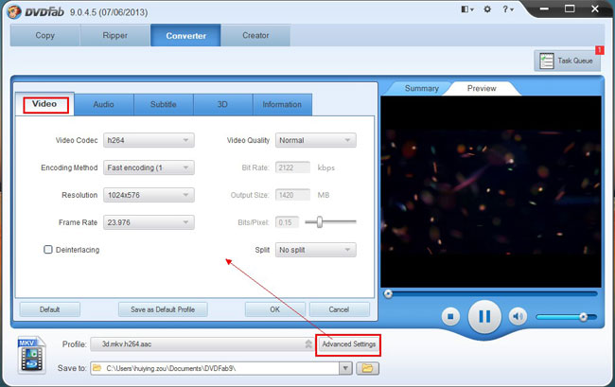The width and height of the screenshot is (615, 387).
Task: Open the 3D settings tab
Action: pyautogui.click(x=222, y=105)
